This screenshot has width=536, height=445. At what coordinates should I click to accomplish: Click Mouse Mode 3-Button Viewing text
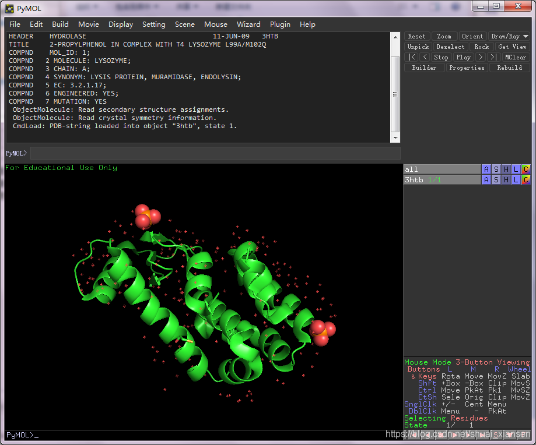467,362
